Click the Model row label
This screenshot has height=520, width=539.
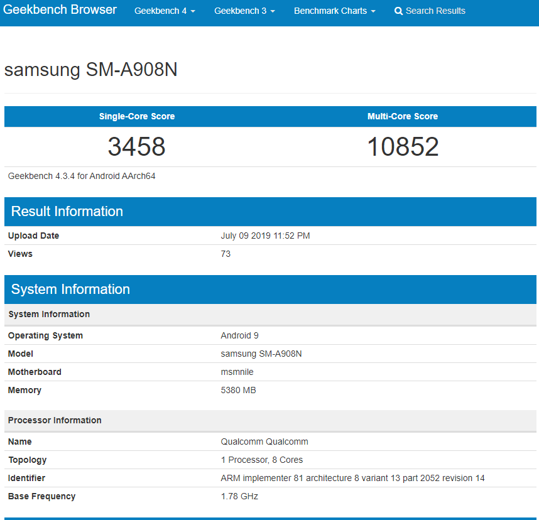tap(20, 354)
